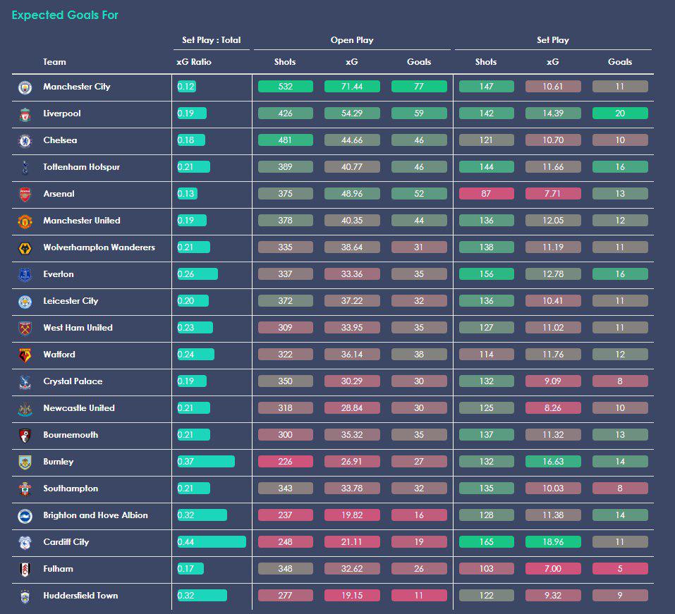
Task: Select the Set Play group header
Action: [553, 40]
